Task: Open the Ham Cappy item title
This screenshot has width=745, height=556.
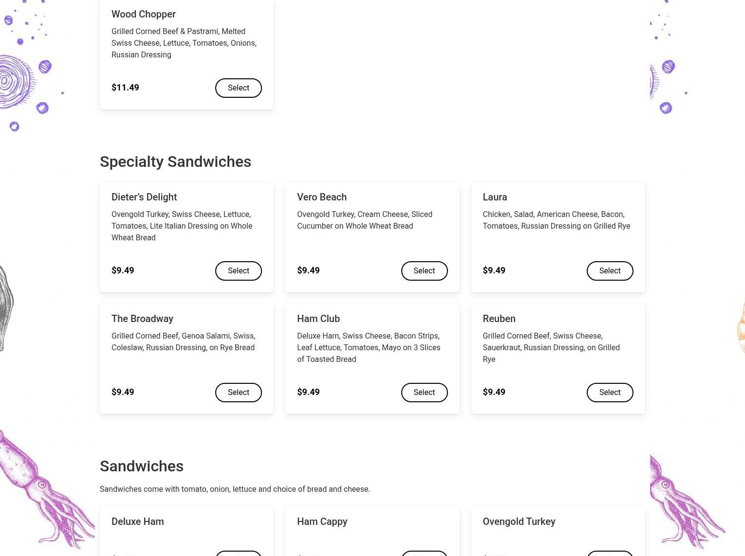Action: click(322, 521)
